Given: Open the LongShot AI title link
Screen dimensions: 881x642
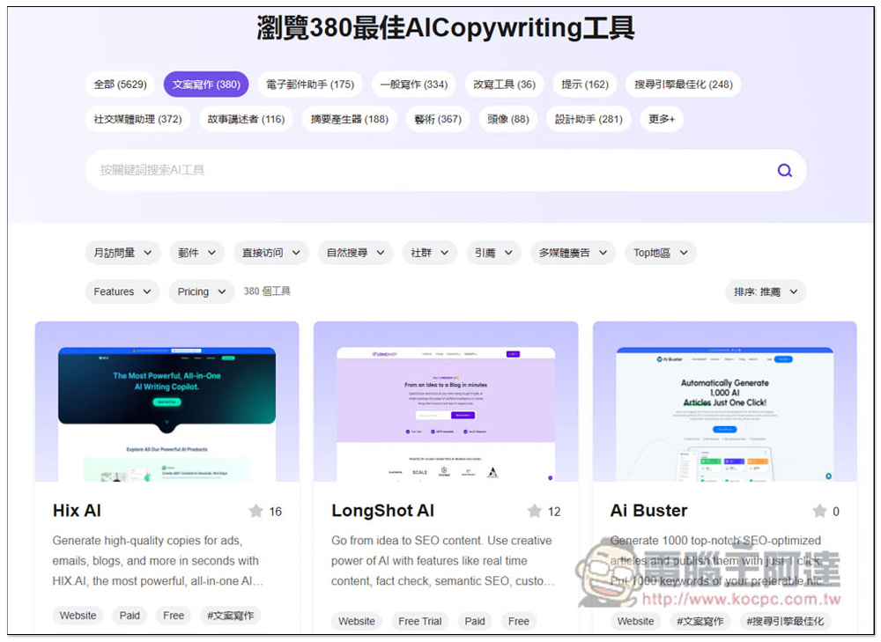Looking at the screenshot, I should [382, 511].
